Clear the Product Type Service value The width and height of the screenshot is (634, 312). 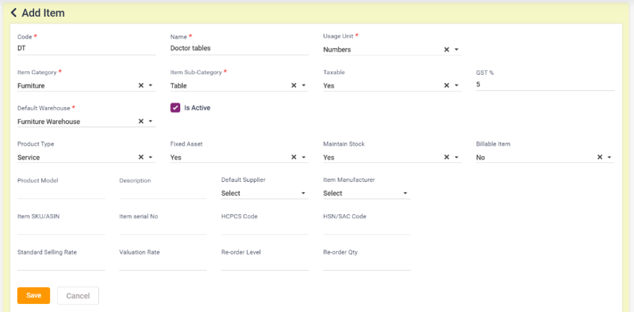click(141, 157)
